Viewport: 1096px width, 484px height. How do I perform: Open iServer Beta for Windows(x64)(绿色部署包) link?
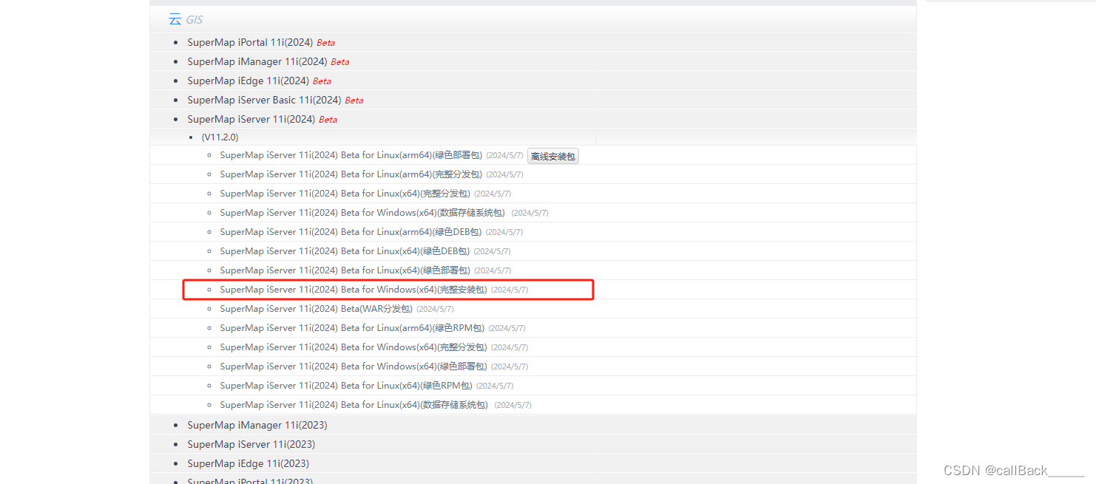(x=354, y=367)
